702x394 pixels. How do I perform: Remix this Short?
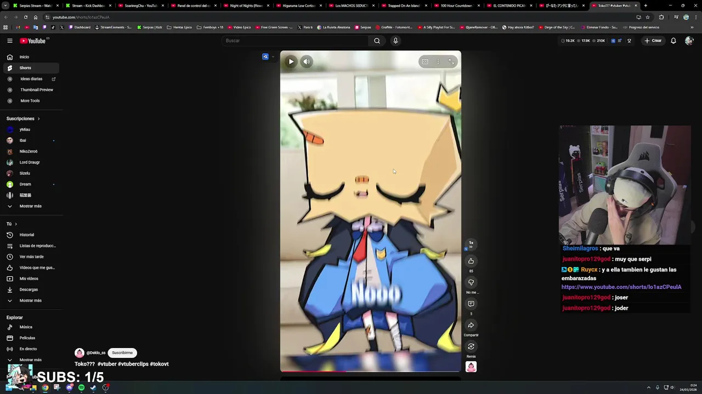471,346
